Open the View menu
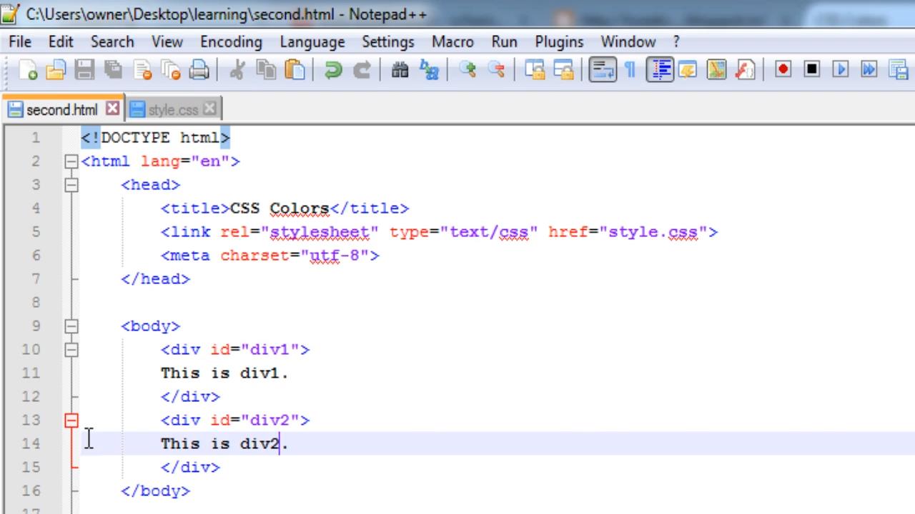 click(x=167, y=42)
